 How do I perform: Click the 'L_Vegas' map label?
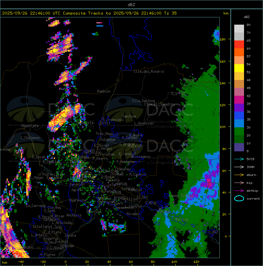click(x=36, y=178)
